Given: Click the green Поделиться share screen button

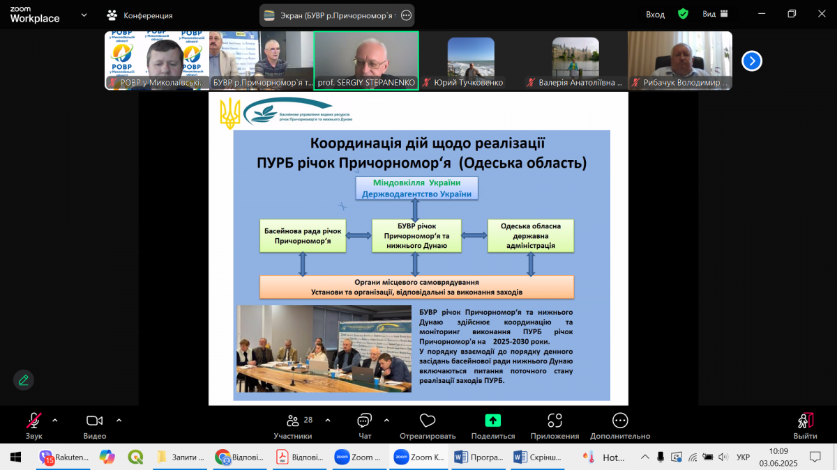Looking at the screenshot, I should pos(493,425).
